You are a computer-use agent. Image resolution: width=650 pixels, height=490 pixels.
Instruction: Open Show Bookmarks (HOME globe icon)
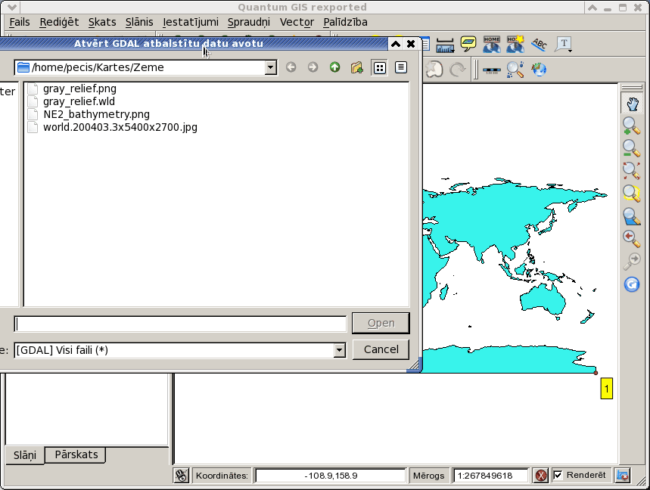(492, 44)
